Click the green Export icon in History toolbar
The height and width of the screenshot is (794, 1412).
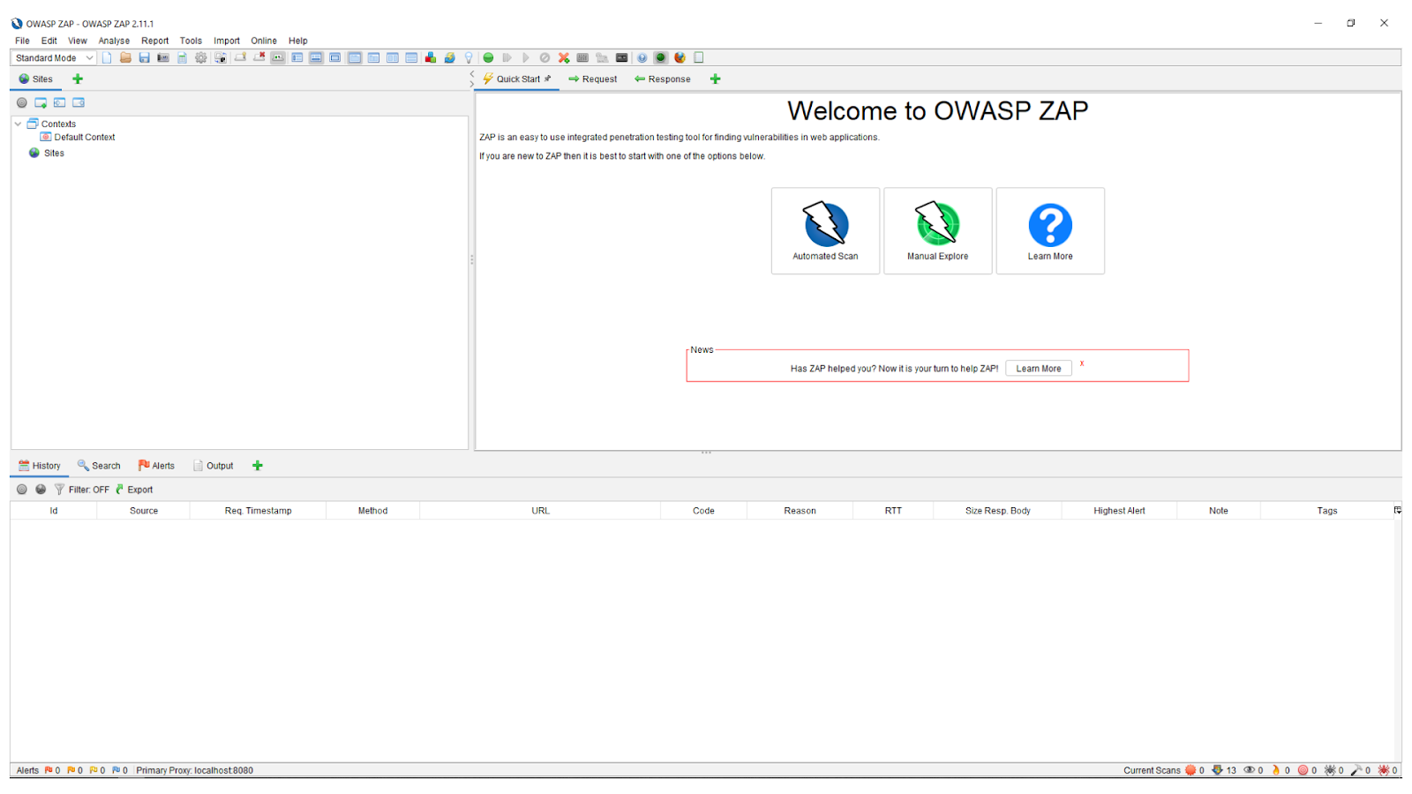point(120,489)
